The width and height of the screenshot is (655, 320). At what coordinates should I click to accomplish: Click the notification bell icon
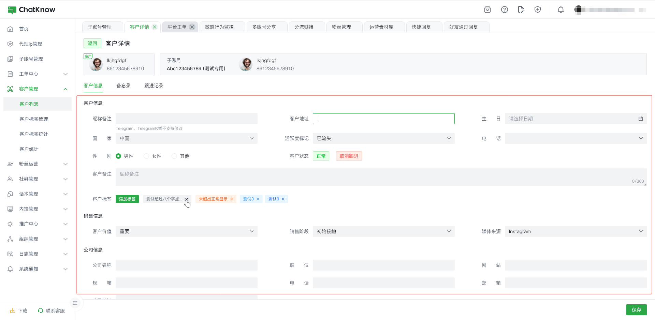point(561,10)
